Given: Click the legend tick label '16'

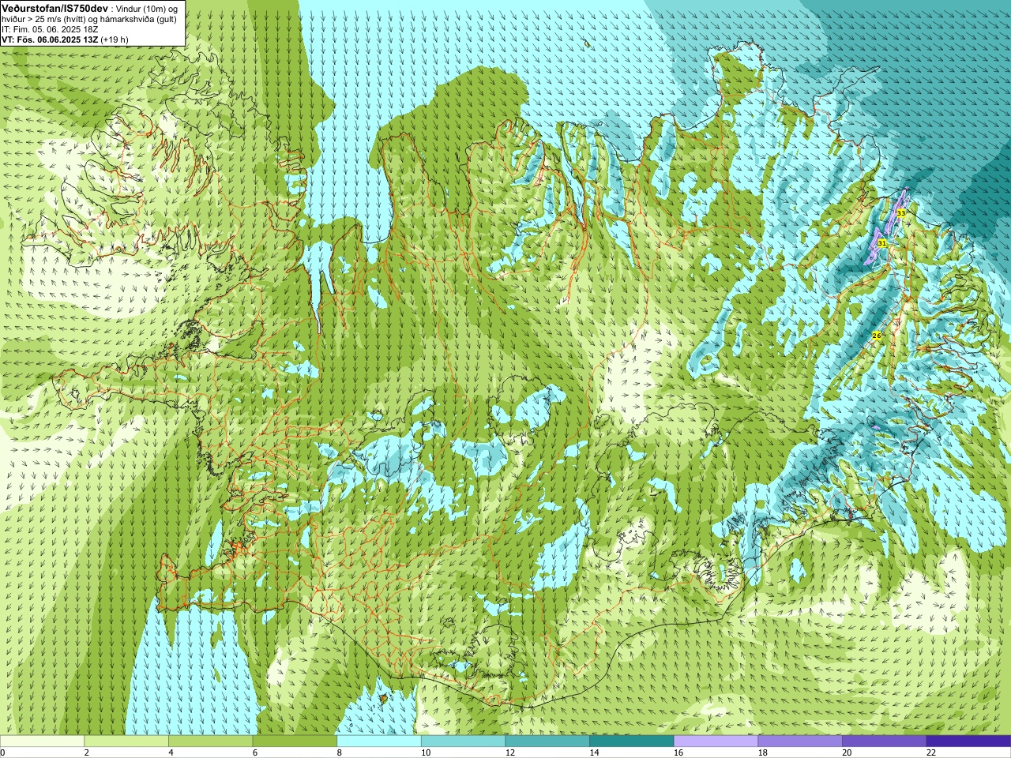Looking at the screenshot, I should 678,752.
